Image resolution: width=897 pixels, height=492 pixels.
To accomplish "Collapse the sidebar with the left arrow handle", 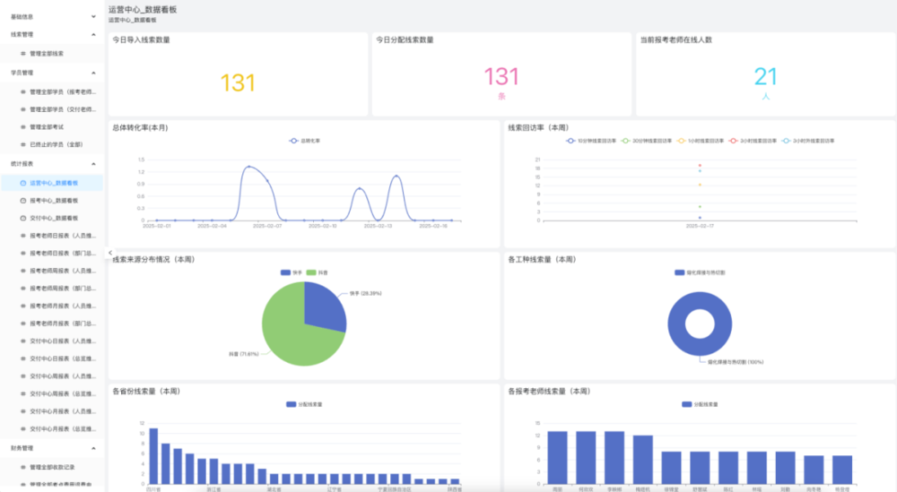I will 110,254.
